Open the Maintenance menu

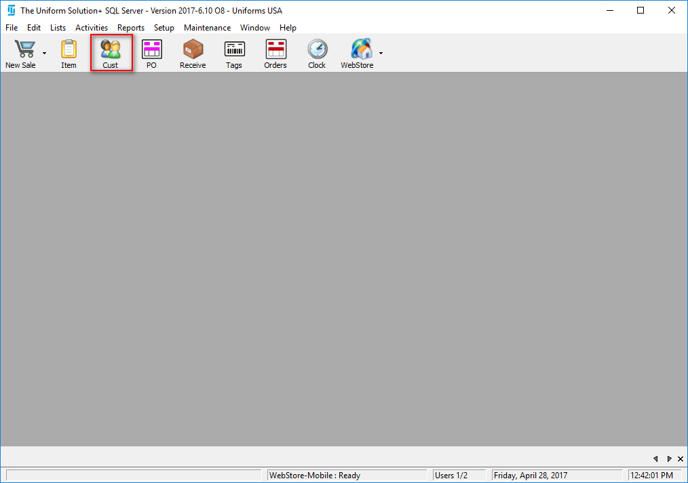coord(207,28)
